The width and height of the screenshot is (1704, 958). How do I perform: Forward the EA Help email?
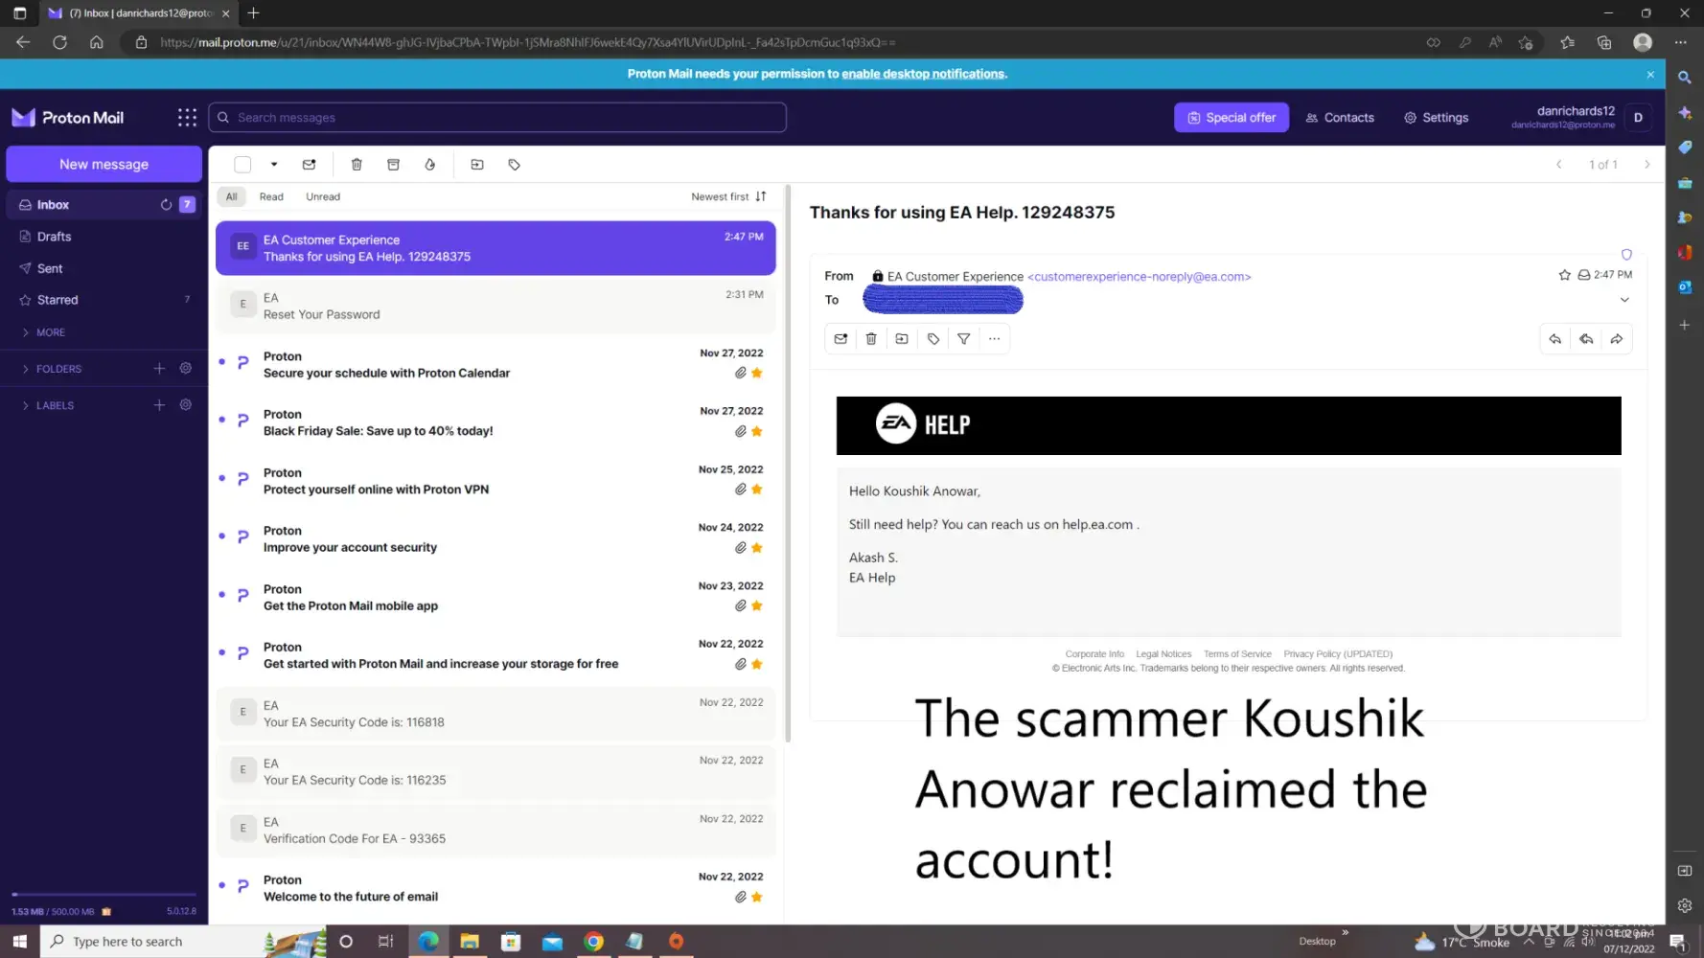[x=1617, y=338]
